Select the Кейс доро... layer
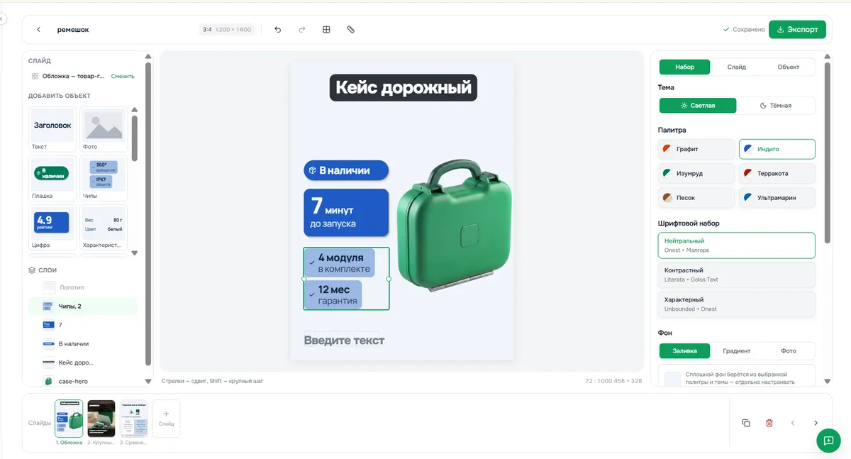This screenshot has height=459, width=851. pyautogui.click(x=82, y=363)
